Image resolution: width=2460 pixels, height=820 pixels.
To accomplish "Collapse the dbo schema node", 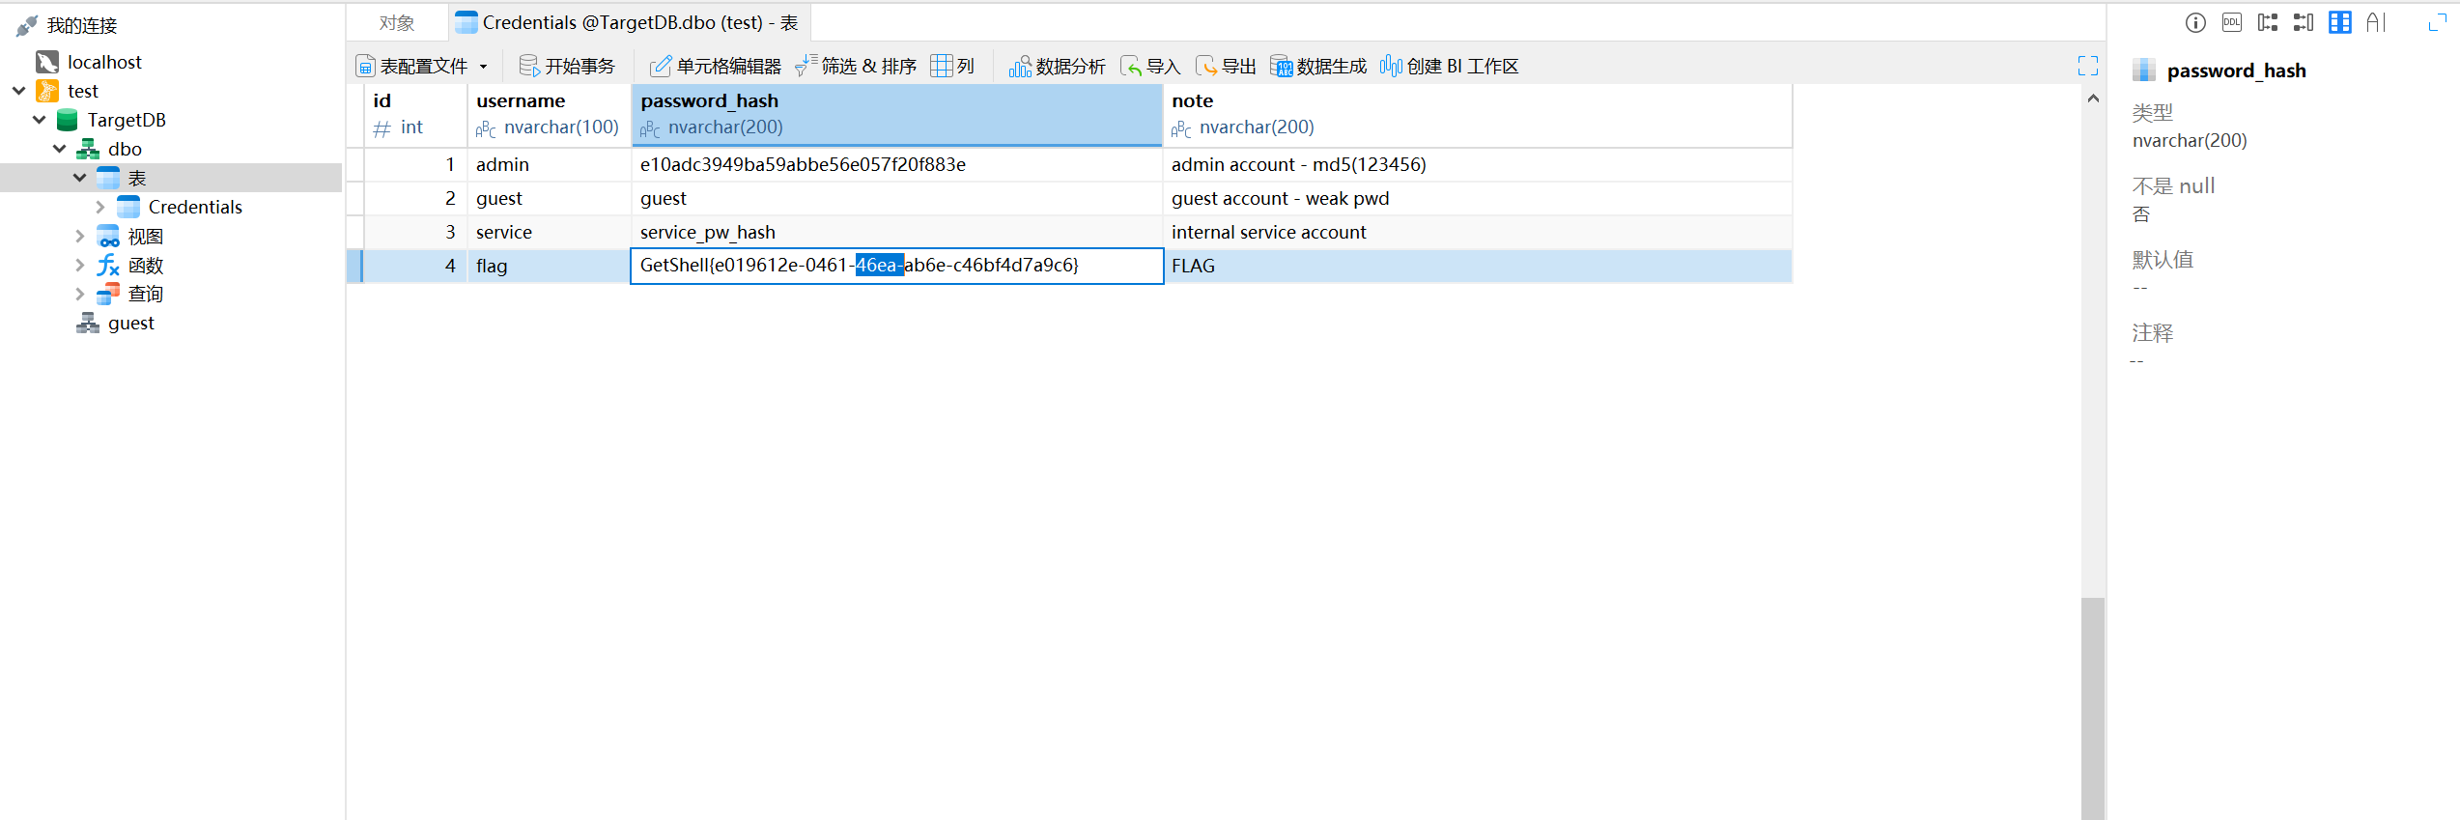I will 60,149.
